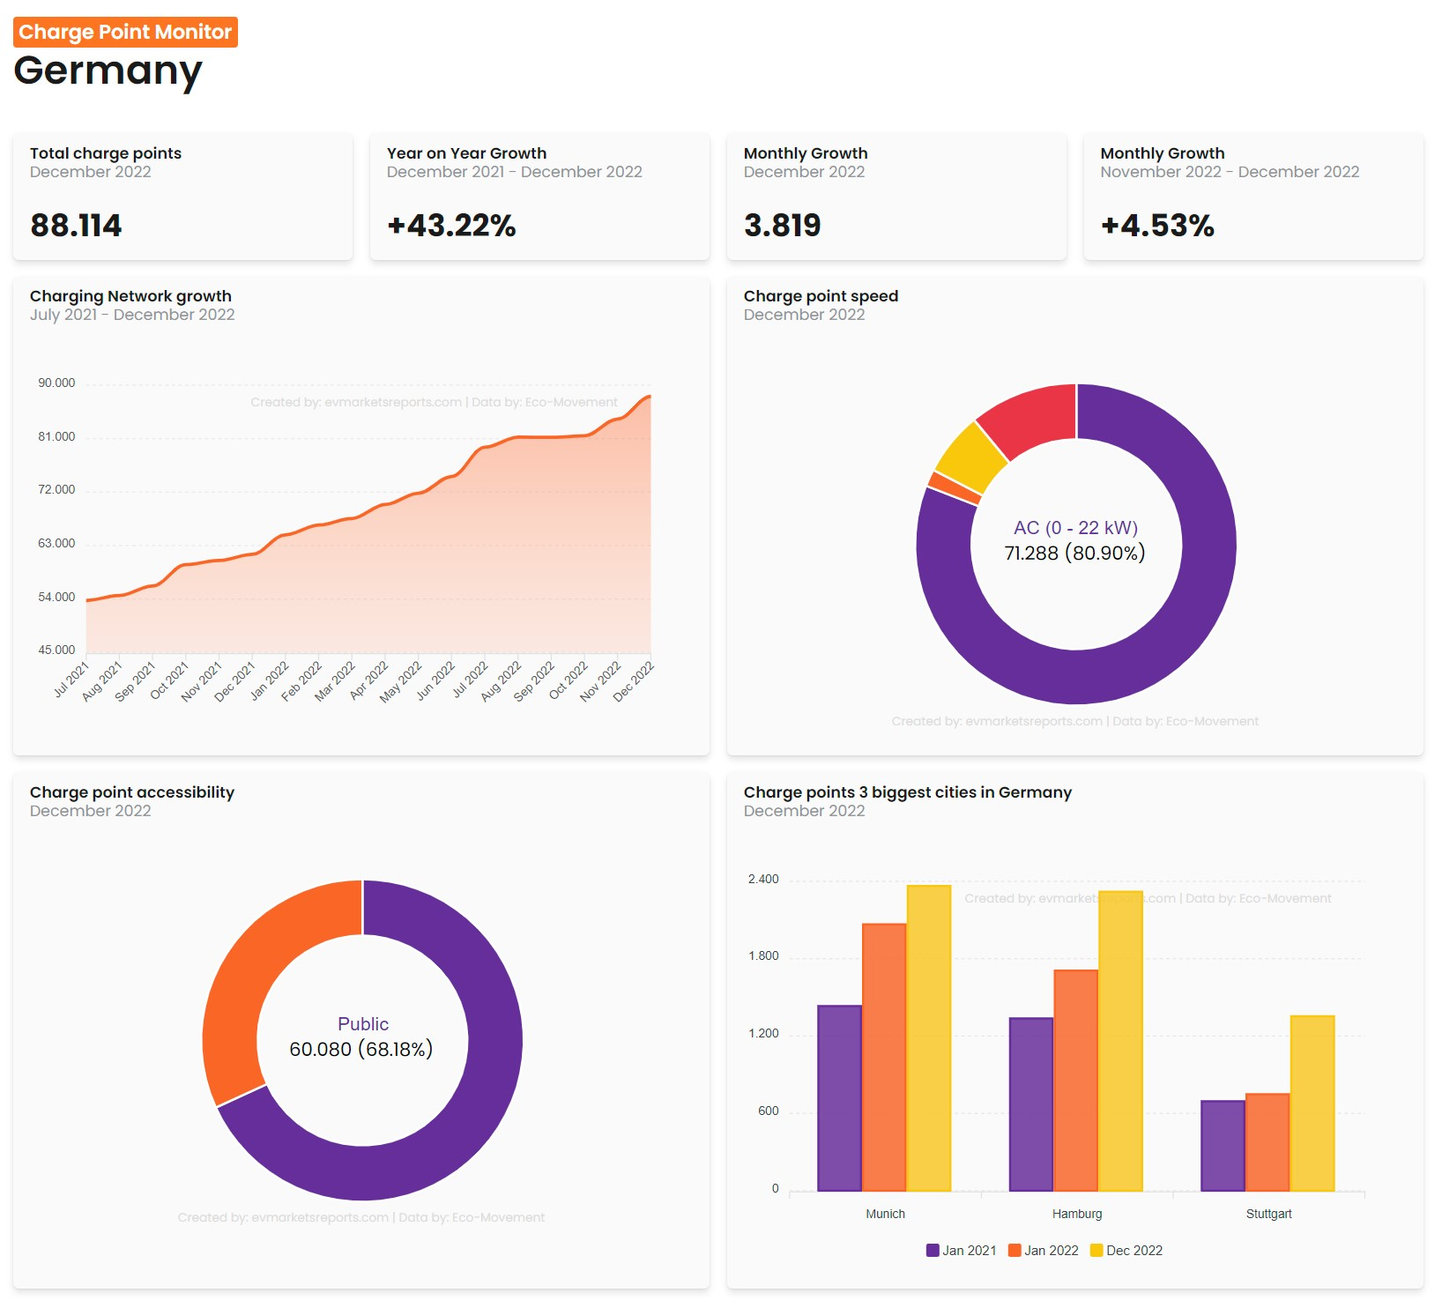The width and height of the screenshot is (1442, 1308).
Task: Click the Charge point speed chart title
Action: coord(821,296)
